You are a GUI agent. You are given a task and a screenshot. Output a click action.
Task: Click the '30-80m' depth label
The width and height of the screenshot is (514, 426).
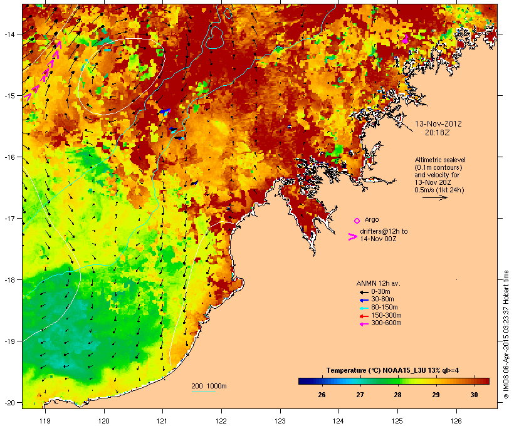click(x=382, y=299)
